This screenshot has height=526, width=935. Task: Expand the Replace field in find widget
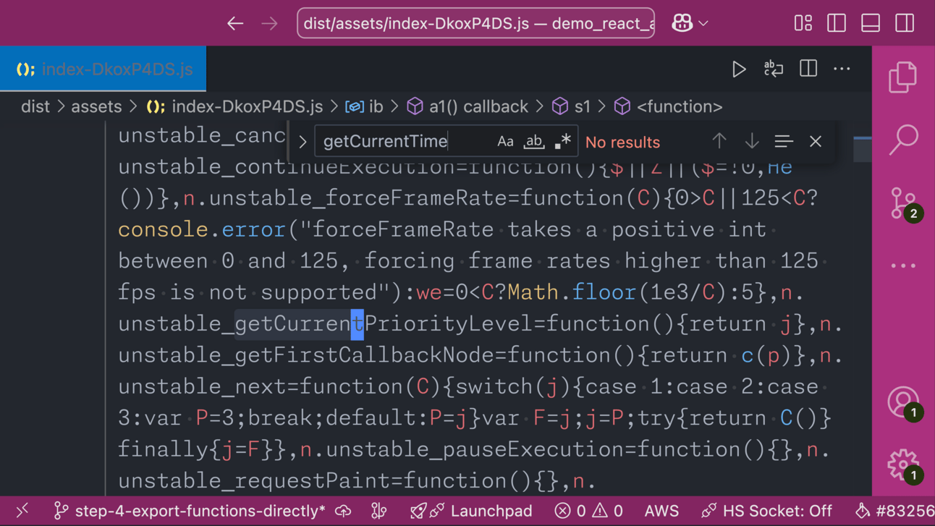(302, 142)
